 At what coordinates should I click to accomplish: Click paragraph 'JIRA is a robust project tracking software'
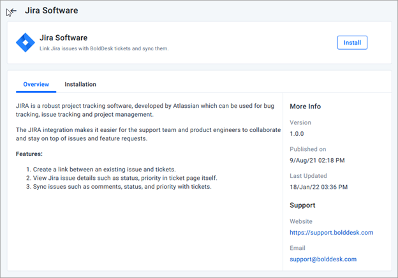(145, 110)
